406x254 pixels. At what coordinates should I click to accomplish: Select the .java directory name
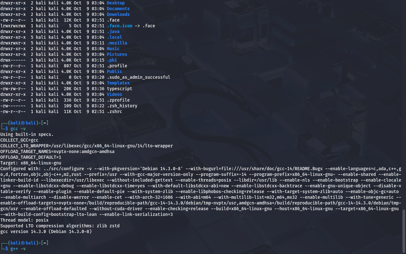(x=113, y=31)
